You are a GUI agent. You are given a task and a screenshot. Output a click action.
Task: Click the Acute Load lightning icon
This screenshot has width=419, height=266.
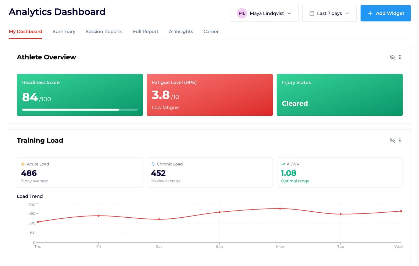pos(23,164)
